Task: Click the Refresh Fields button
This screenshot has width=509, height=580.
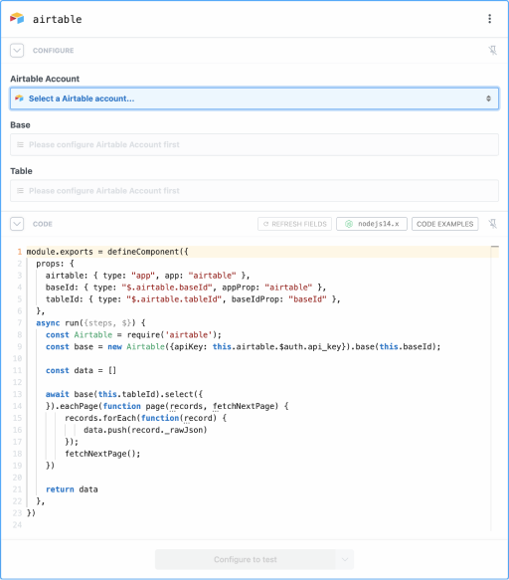Action: (294, 224)
